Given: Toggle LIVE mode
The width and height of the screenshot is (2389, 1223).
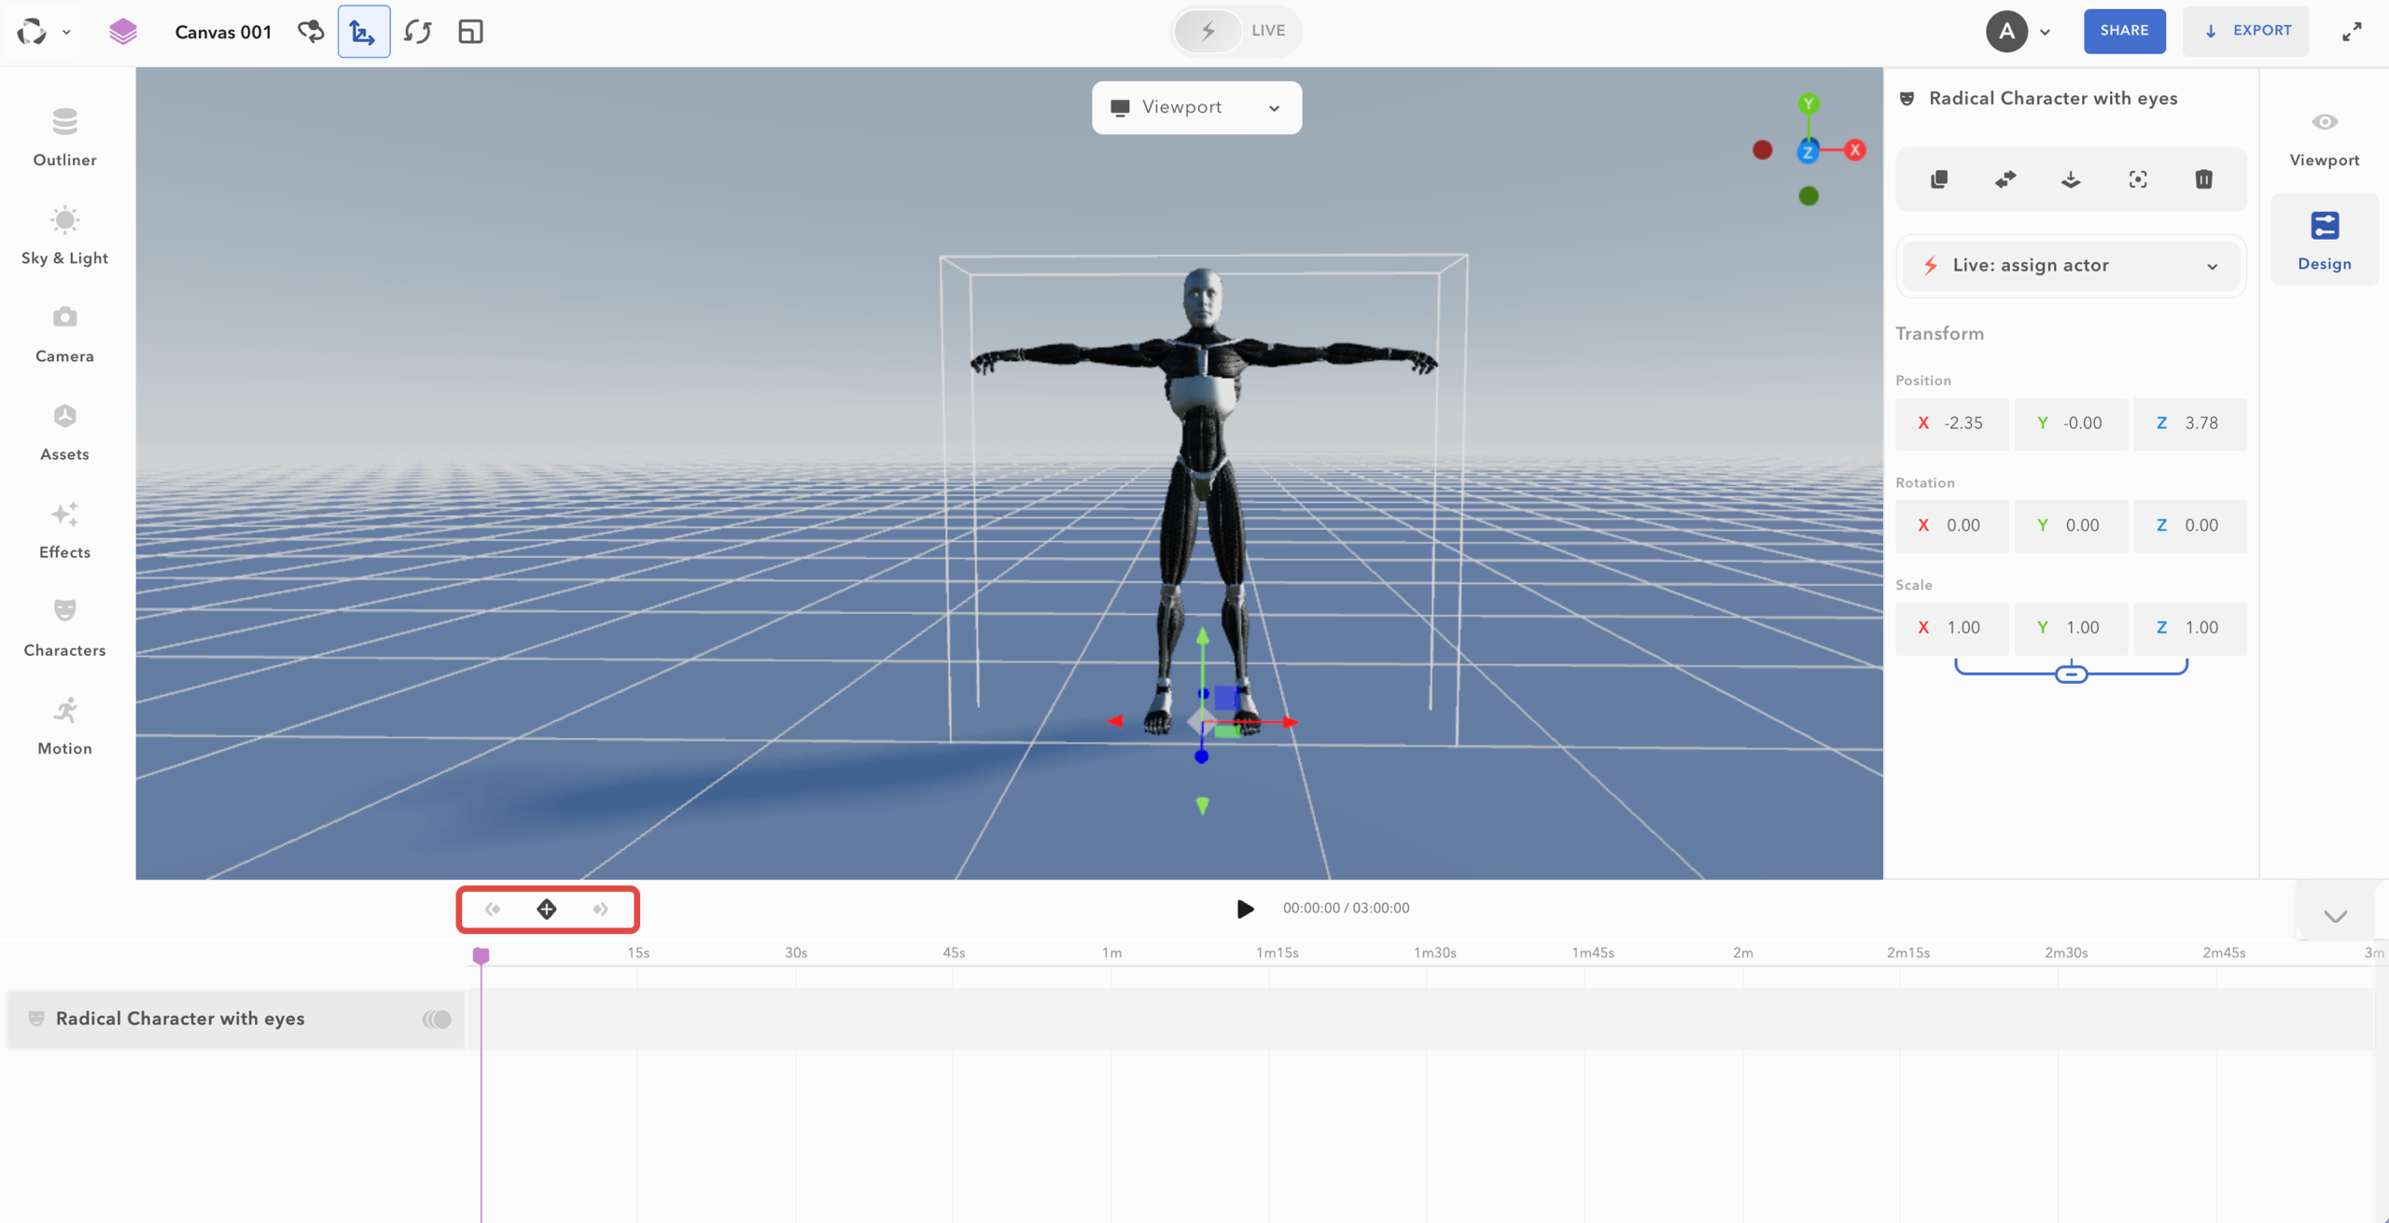Looking at the screenshot, I should coord(1236,31).
